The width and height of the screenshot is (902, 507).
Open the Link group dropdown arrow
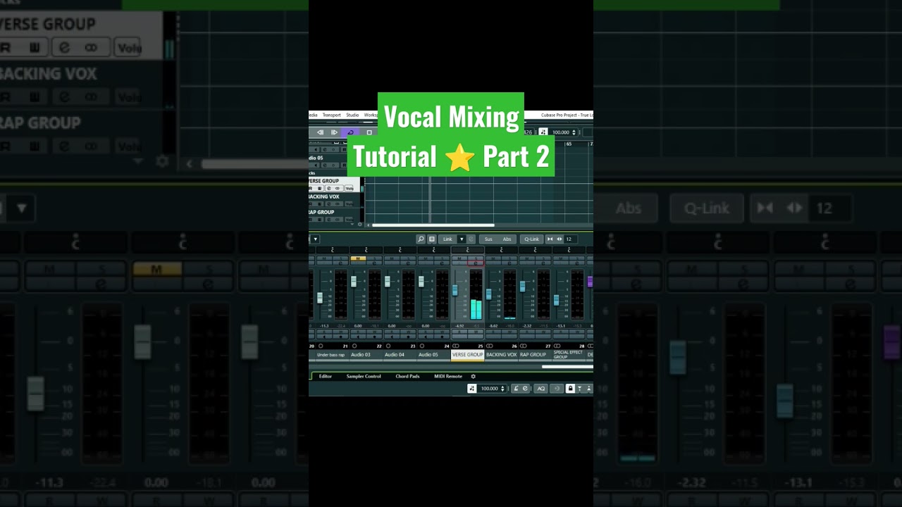(462, 239)
